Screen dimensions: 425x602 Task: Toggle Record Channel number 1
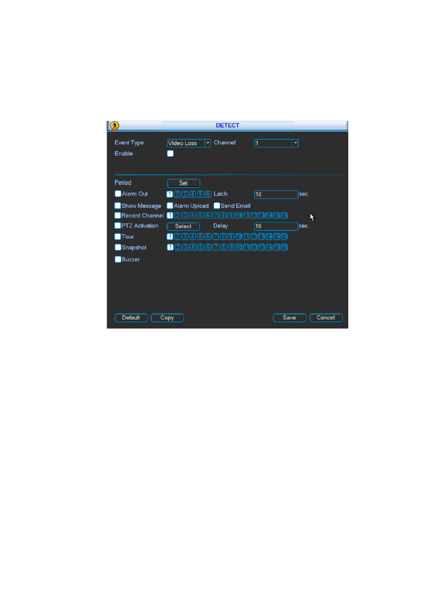pyautogui.click(x=170, y=215)
